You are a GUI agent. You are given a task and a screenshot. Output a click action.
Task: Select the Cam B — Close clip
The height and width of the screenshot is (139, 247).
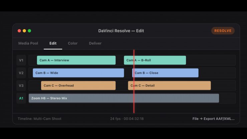point(165,73)
